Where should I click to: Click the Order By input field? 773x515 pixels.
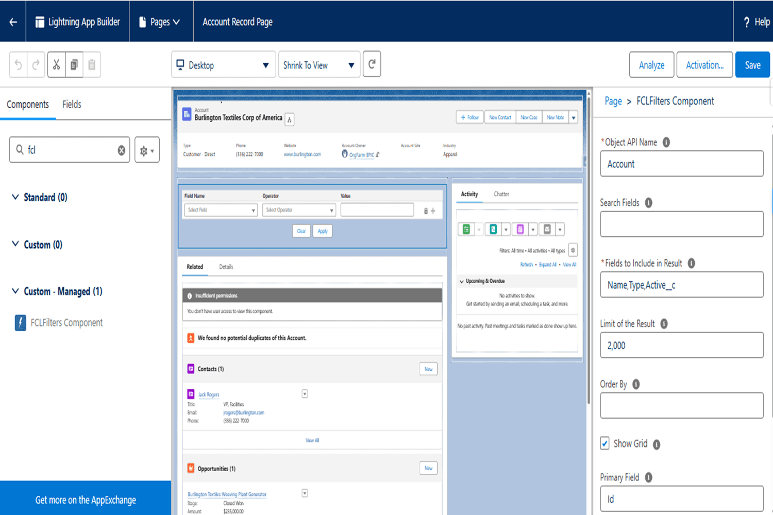(682, 406)
